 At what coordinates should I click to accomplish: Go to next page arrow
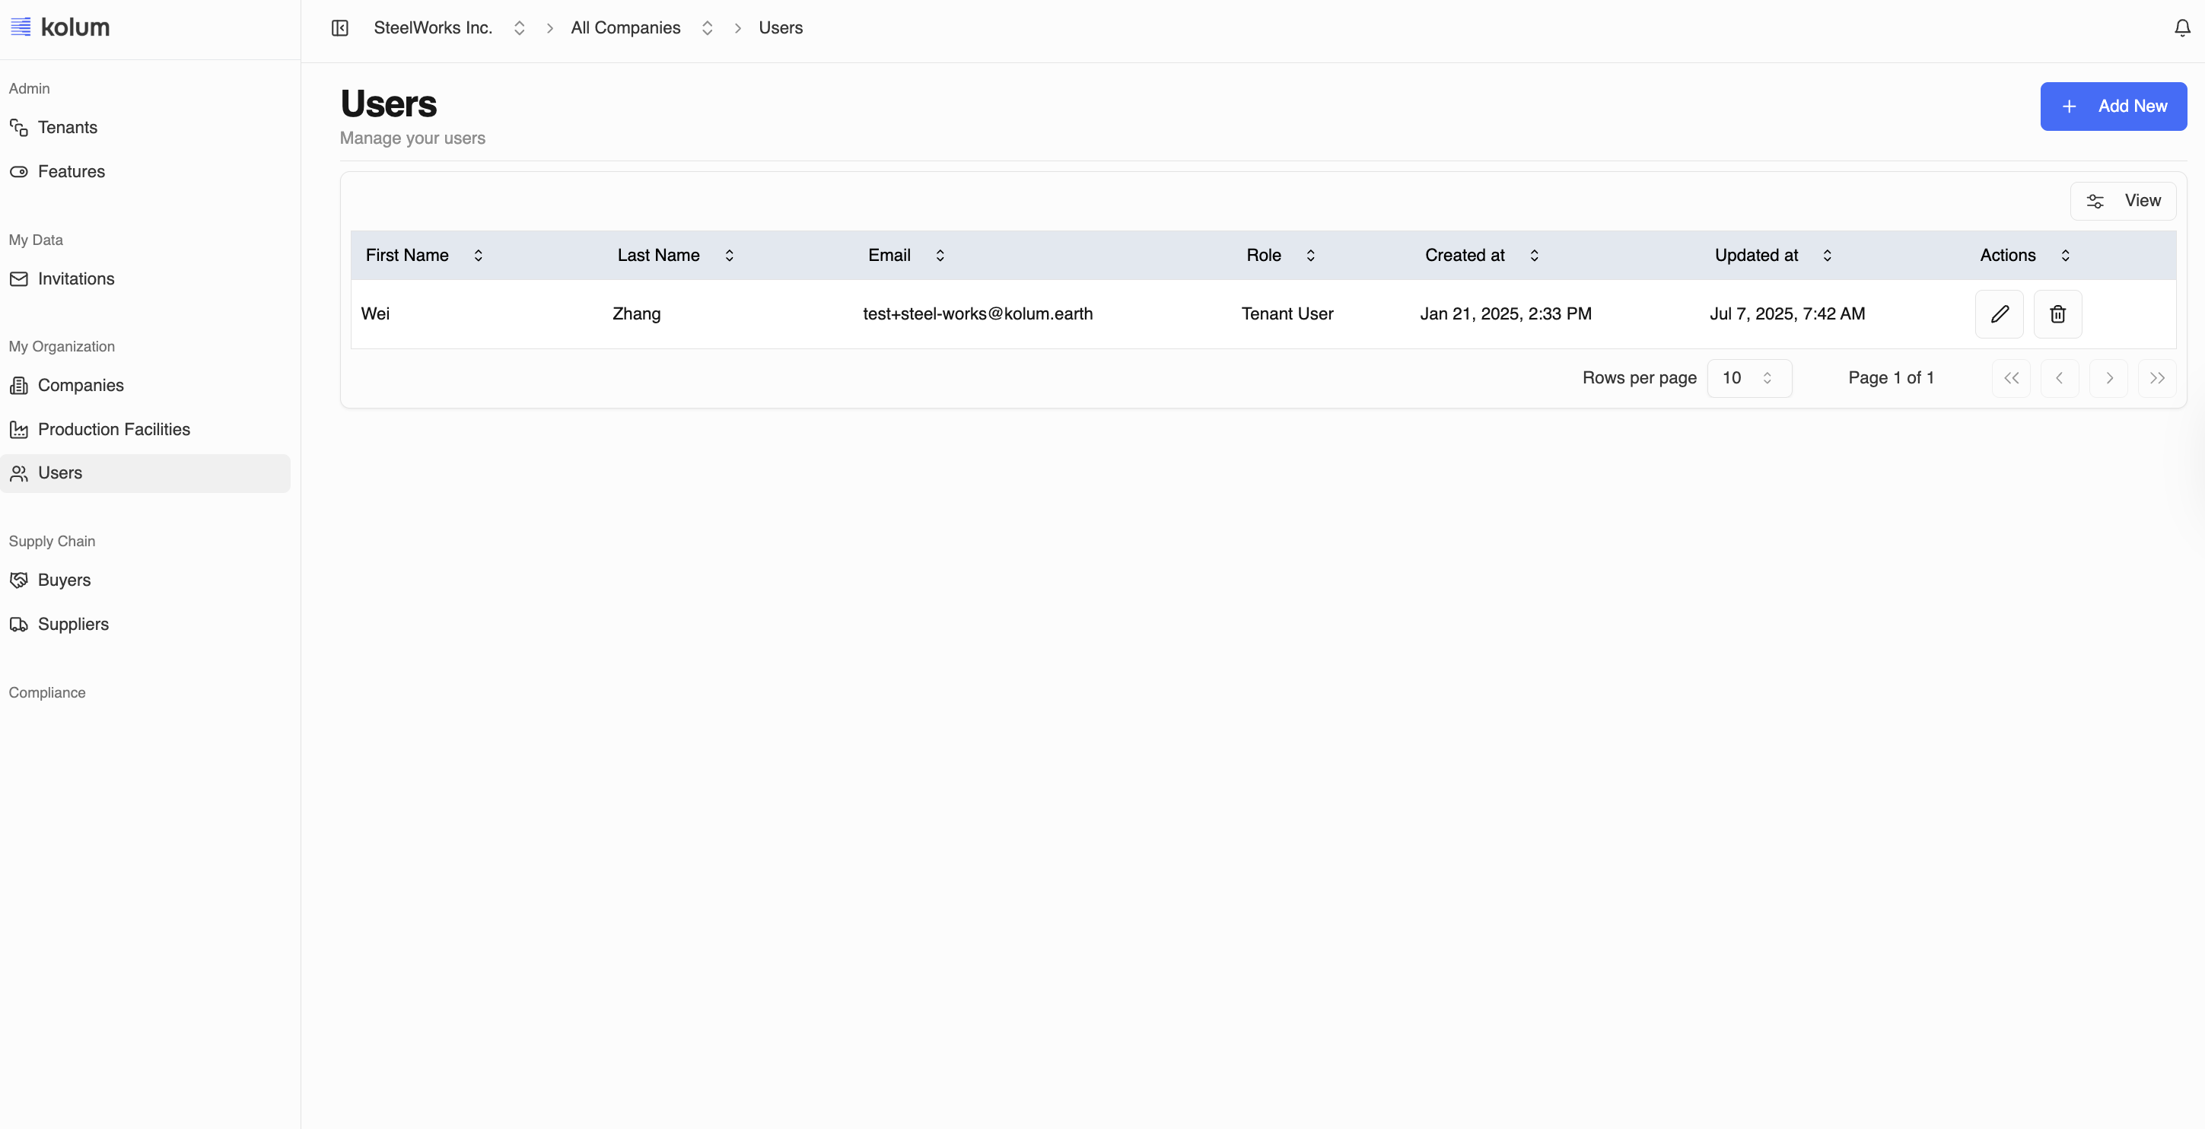pyautogui.click(x=2108, y=378)
